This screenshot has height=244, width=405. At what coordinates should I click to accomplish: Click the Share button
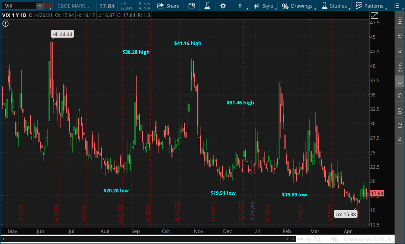click(x=168, y=6)
